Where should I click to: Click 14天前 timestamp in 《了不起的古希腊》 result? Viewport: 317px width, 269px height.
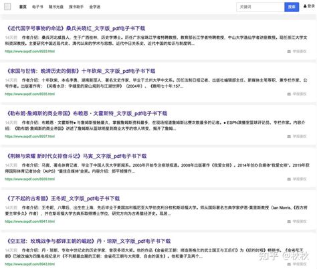coord(11,207)
